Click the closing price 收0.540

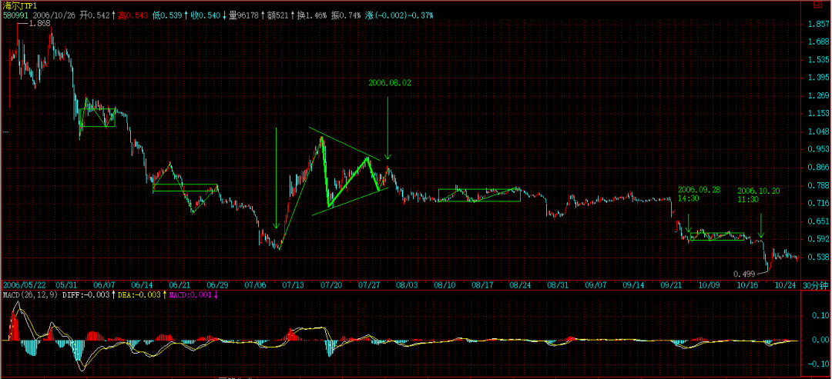[206, 15]
